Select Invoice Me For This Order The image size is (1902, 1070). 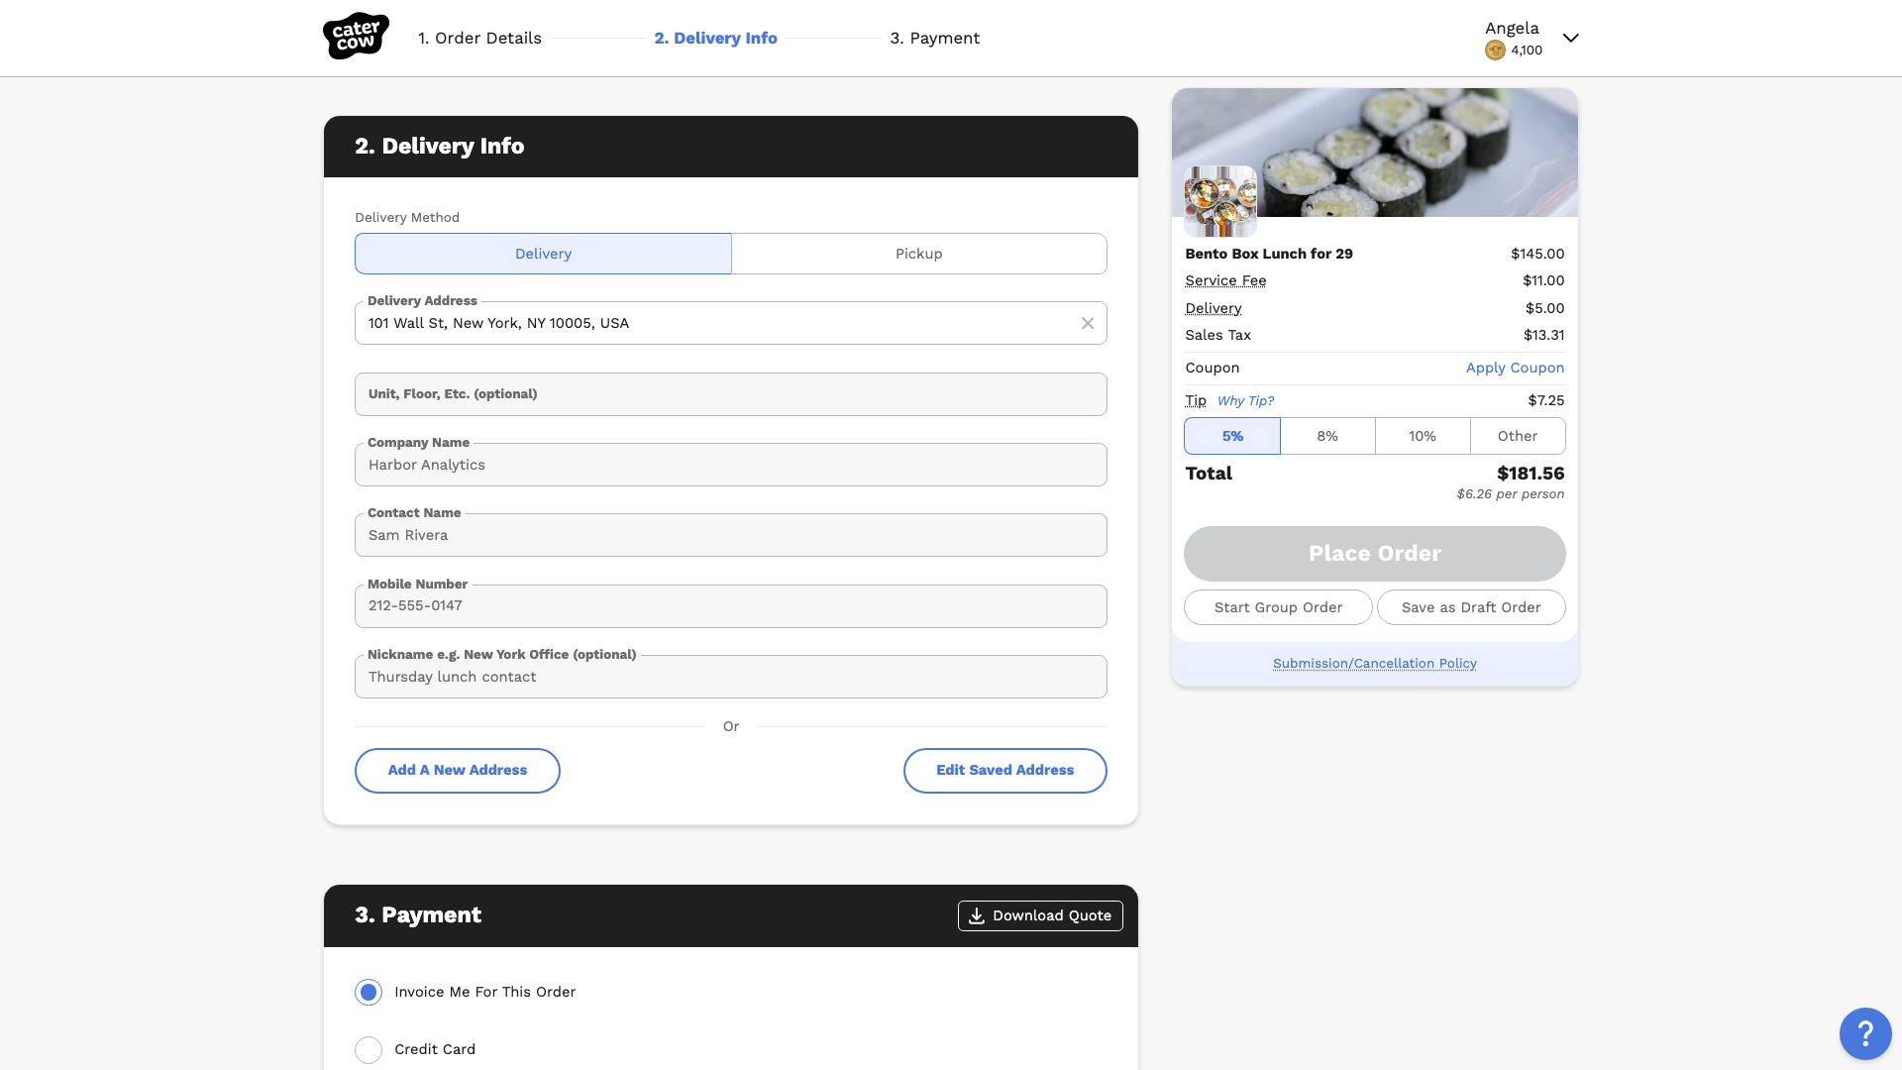369,992
